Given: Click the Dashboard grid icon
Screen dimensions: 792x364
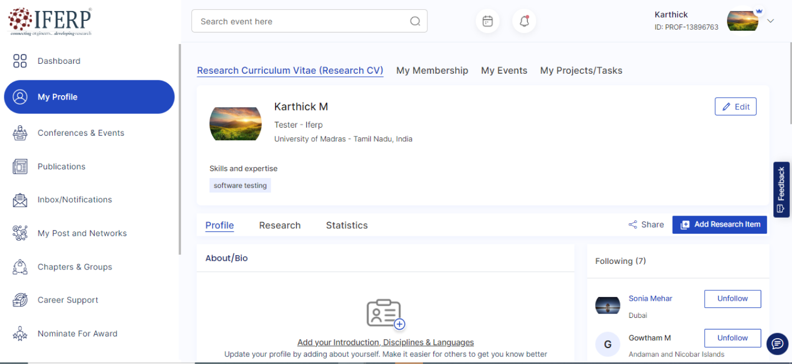Looking at the screenshot, I should tap(20, 61).
